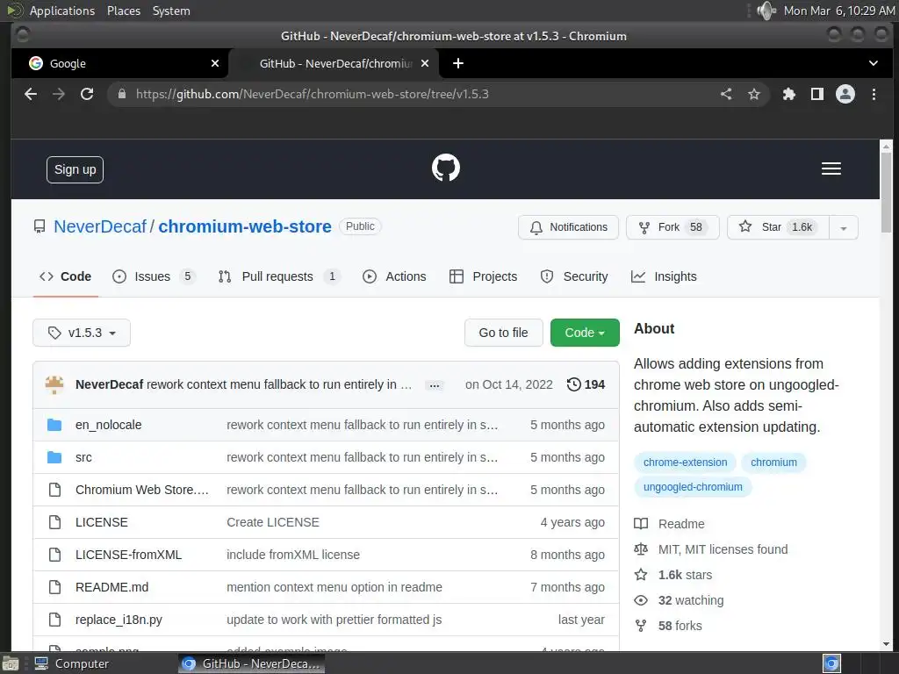Reload the GitHub page
Screen dimensions: 899x674
87,94
